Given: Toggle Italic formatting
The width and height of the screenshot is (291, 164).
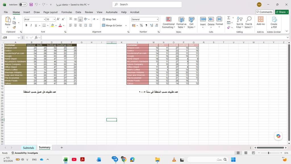Looking at the screenshot, I should pyautogui.click(x=31, y=25).
